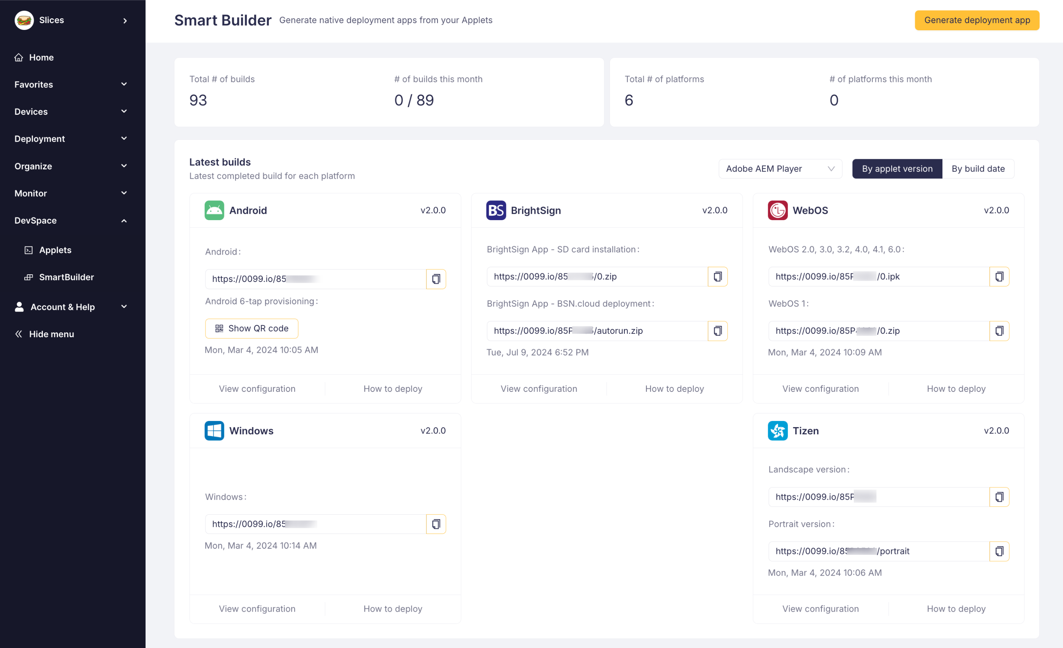Copy the Windows build URL
The image size is (1063, 648).
[436, 524]
